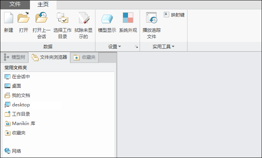Image resolution: width=262 pixels, height=158 pixels.
Task: Switch to the 模型树 panel tab
Action: [x=14, y=57]
